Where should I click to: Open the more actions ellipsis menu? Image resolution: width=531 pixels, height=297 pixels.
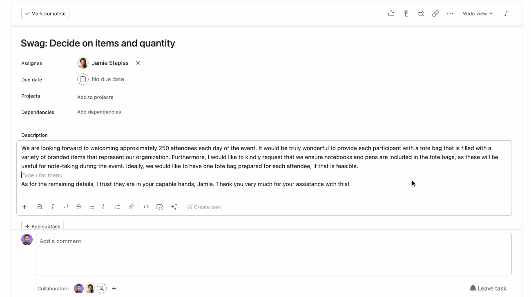tap(450, 13)
